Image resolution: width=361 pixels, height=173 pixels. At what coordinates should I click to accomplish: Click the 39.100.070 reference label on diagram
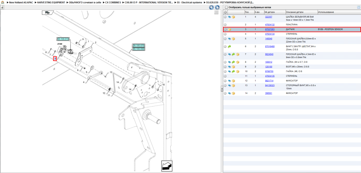tap(138, 45)
